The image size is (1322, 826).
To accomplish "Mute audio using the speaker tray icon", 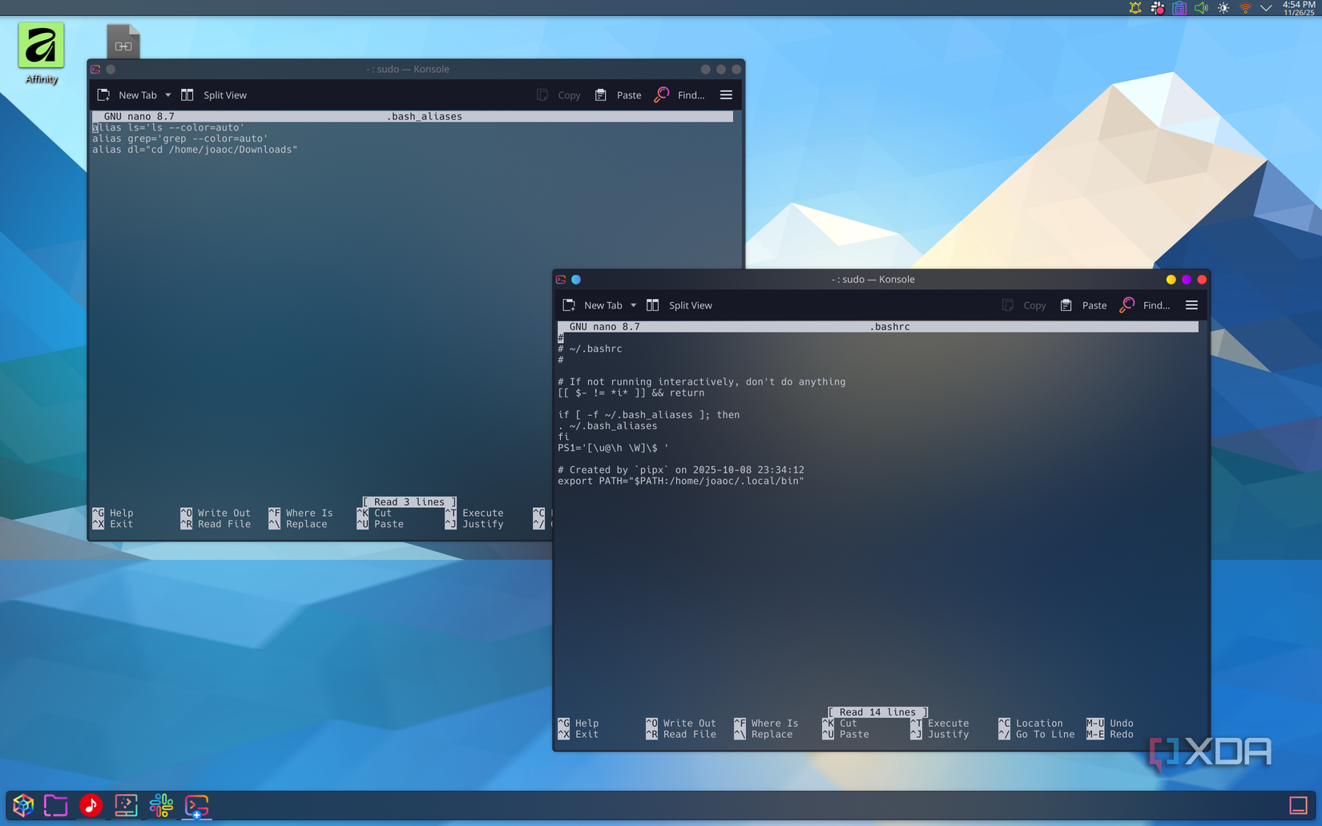I will tap(1201, 8).
